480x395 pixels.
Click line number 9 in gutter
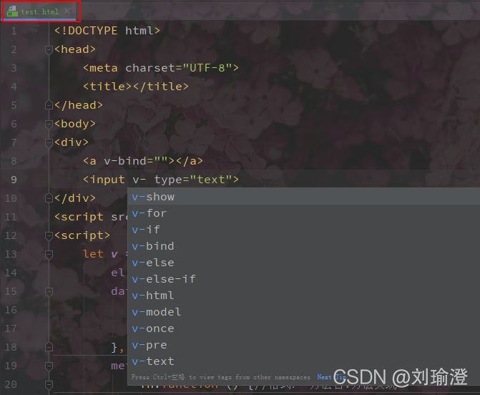14,180
